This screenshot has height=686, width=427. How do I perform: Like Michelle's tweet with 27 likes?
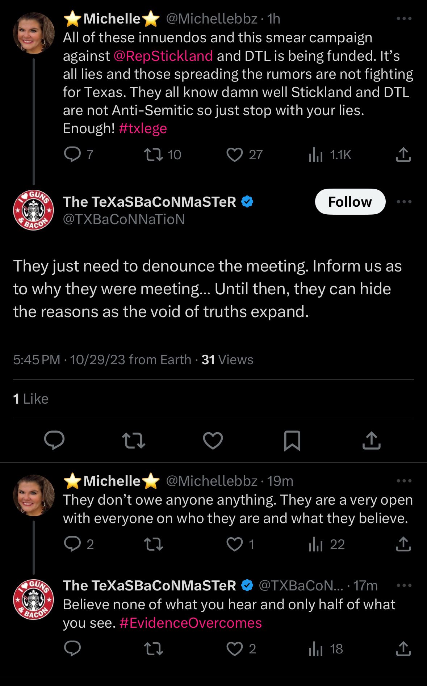click(x=235, y=155)
